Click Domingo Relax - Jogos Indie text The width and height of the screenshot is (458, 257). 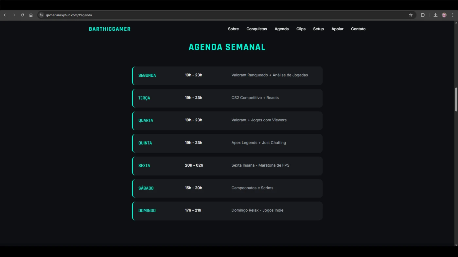[x=257, y=210]
